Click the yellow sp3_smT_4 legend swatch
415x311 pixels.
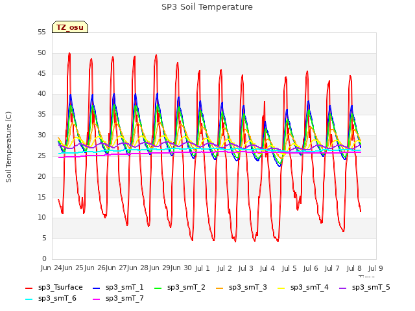[x=281, y=288]
